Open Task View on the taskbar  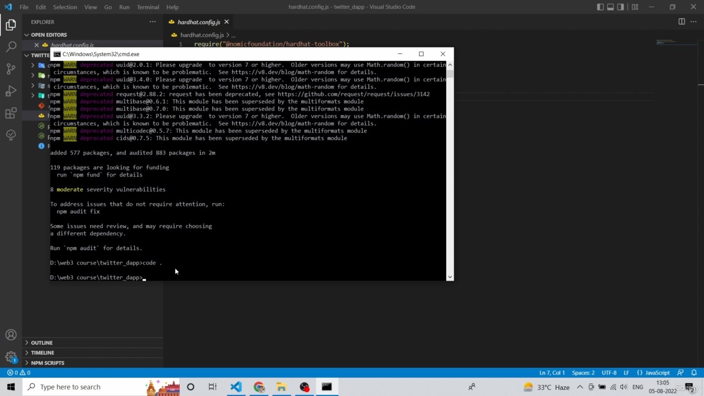click(x=212, y=387)
